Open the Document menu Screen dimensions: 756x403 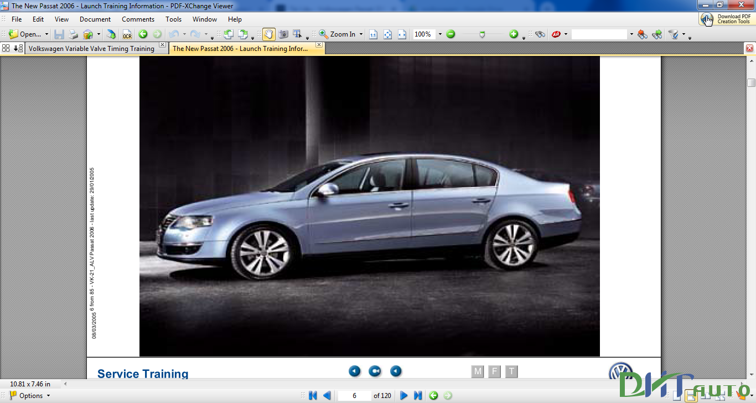pos(95,19)
